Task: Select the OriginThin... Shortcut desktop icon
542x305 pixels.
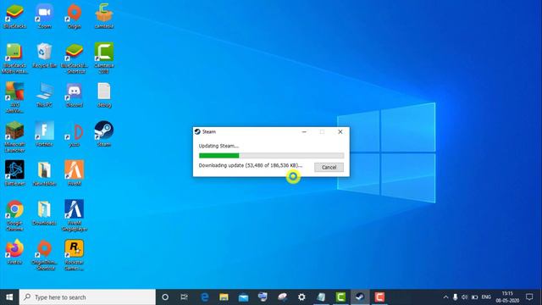Action: point(44,255)
